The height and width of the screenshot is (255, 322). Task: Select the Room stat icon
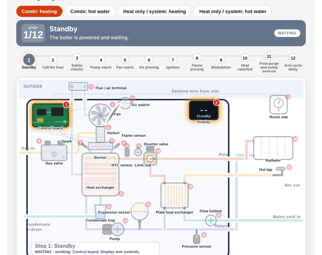278,105
